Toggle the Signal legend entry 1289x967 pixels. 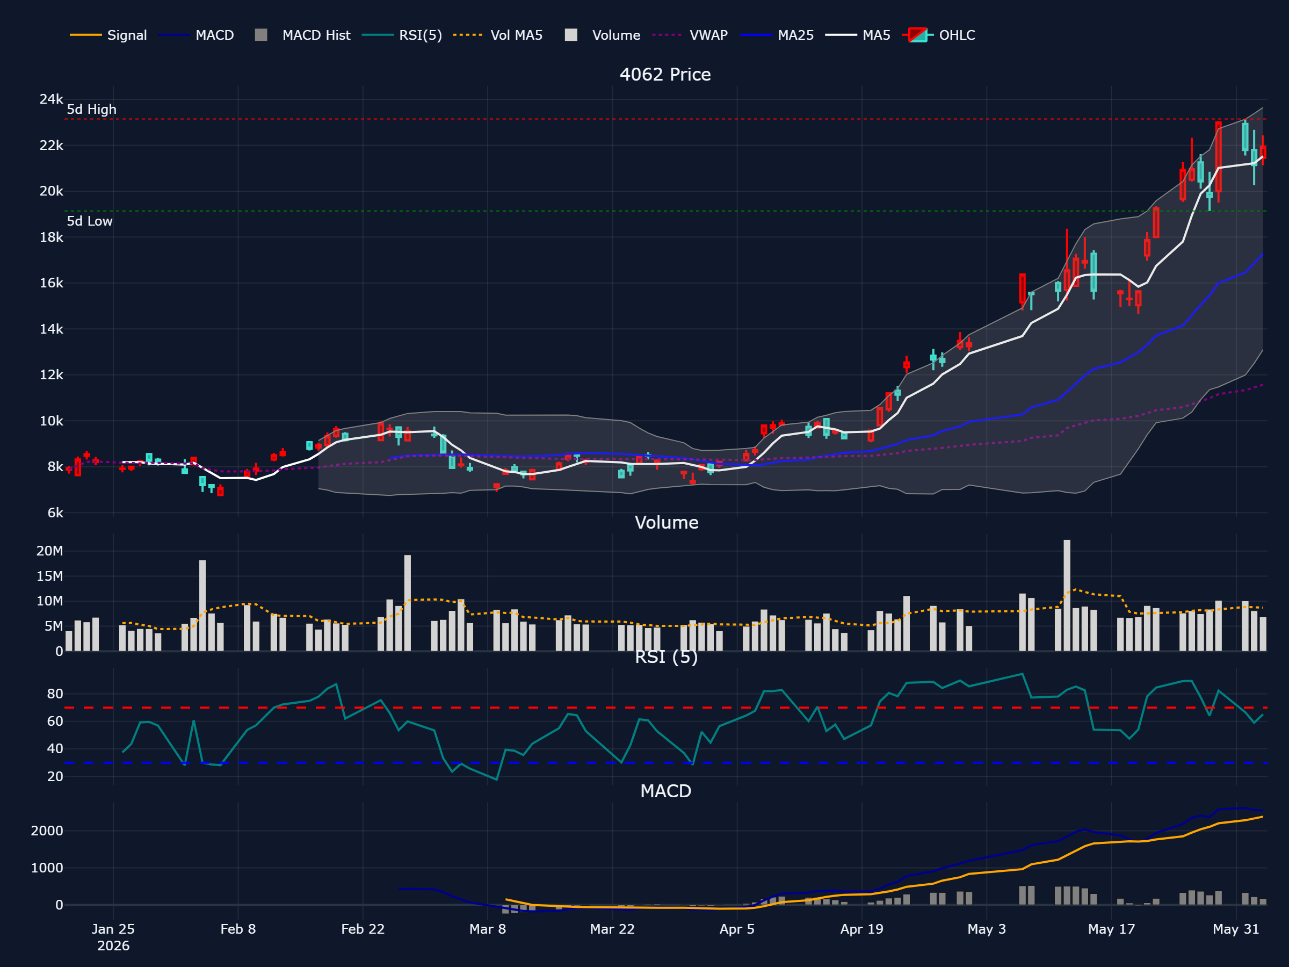[108, 35]
